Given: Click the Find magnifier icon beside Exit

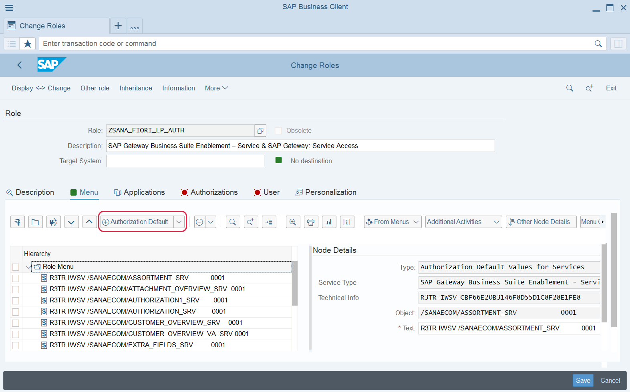Looking at the screenshot, I should [x=570, y=88].
